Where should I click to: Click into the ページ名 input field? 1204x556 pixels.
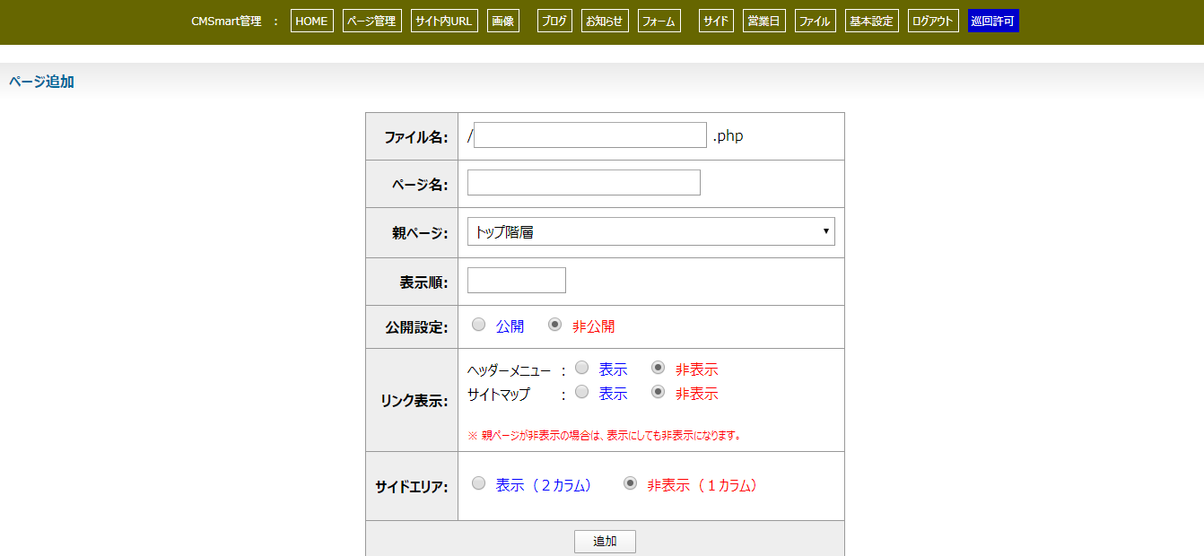[583, 183]
